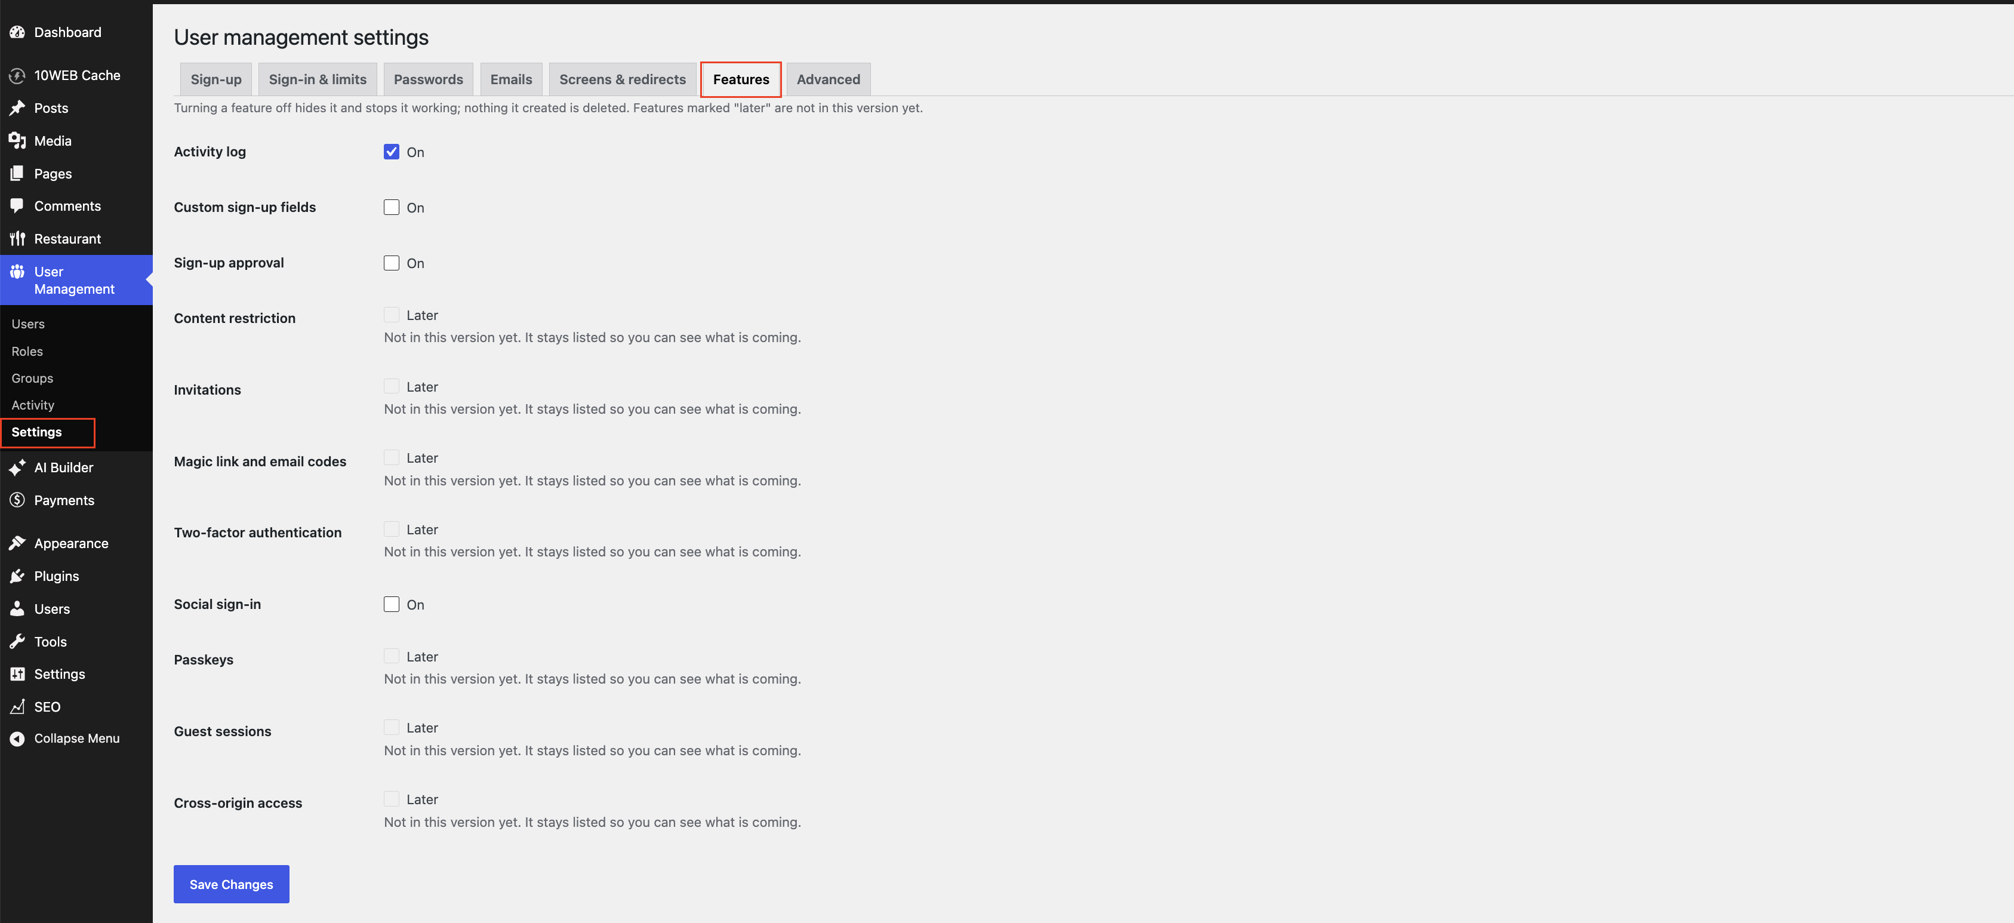Click the Settings sliders icon
The width and height of the screenshot is (2014, 923).
coord(17,673)
